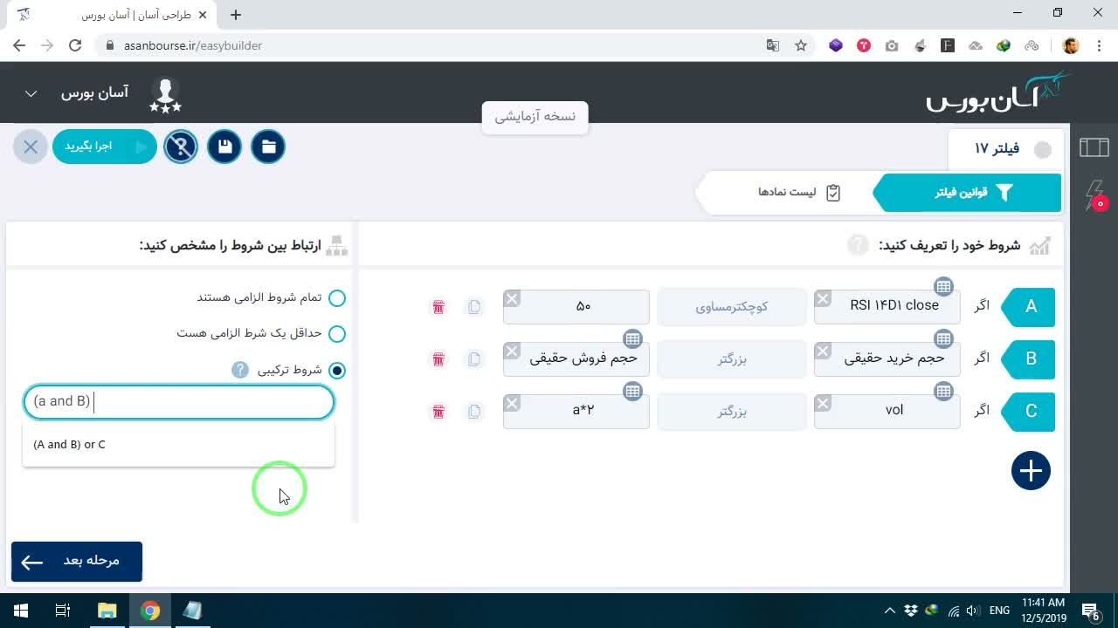Screen dimensions: 1118x628
Task: Select condition label B
Action: click(1029, 359)
